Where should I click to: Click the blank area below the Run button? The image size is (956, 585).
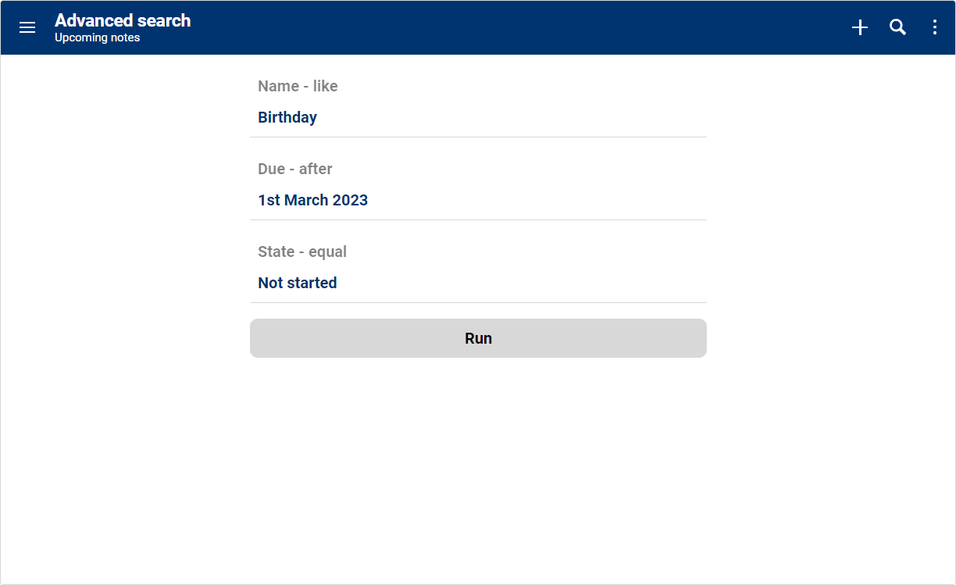478,469
